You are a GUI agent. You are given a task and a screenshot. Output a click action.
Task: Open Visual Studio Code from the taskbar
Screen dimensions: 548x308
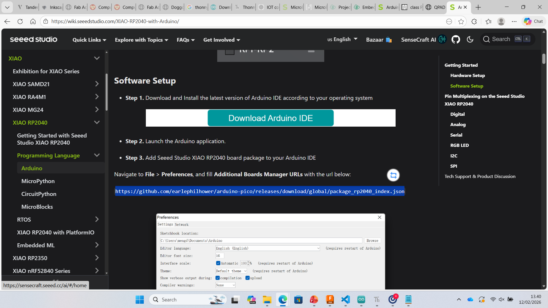click(x=345, y=299)
